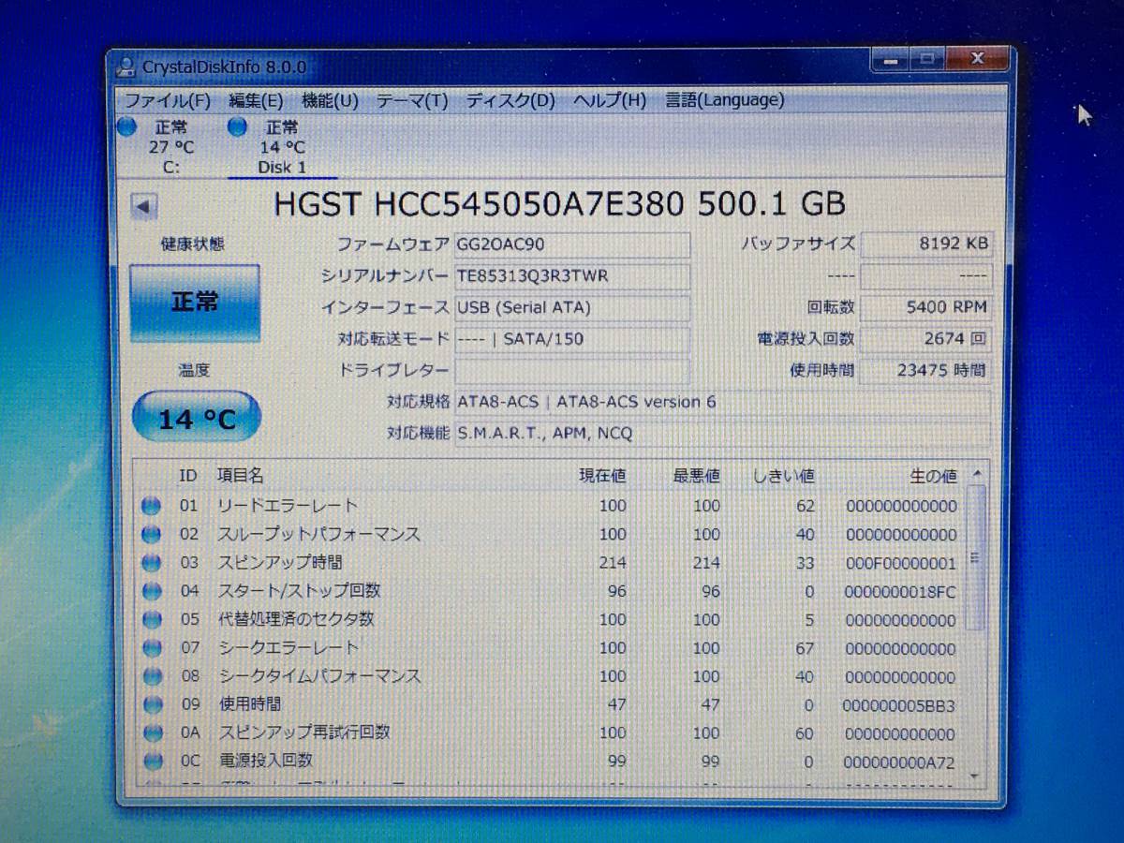Screen dimensions: 1124x843
Task: Open the 機能(U) menu
Action: 330,100
